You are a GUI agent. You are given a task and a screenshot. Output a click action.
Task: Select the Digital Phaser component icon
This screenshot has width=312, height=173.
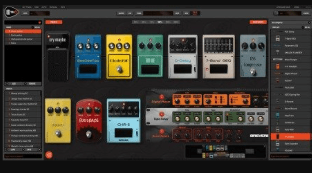point(278,74)
